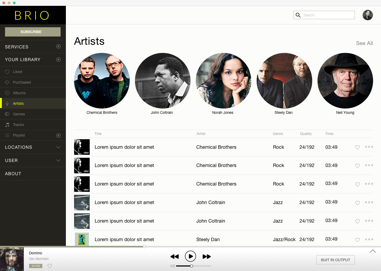Screen dimensions: 381x271
Task: Click the Van Morrison album art in player
Action: click(x=12, y=259)
